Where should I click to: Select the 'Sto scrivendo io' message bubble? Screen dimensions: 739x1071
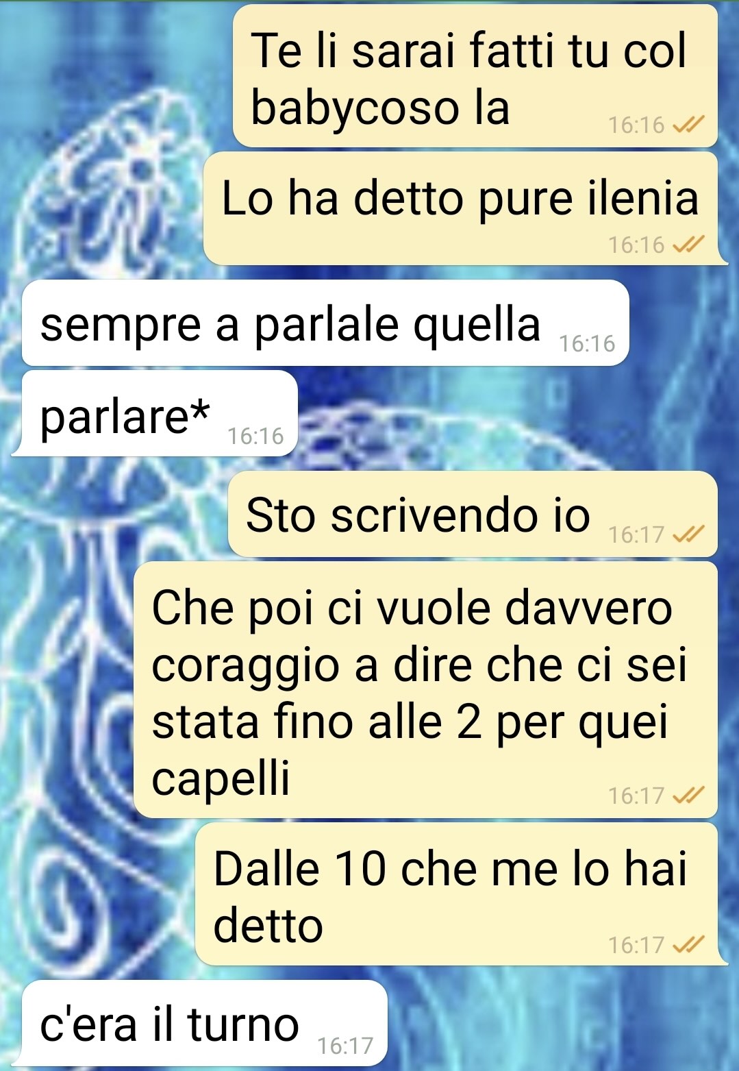point(473,514)
